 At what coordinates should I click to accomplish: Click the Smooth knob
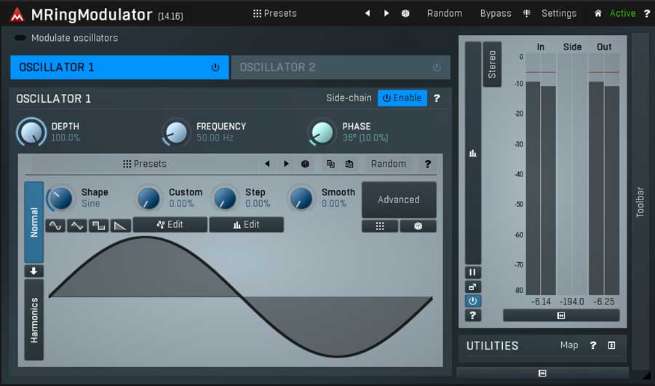click(301, 198)
